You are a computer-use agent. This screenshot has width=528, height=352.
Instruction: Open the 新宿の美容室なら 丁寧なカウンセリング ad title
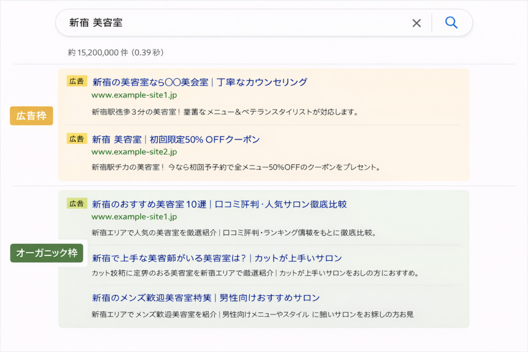click(200, 82)
